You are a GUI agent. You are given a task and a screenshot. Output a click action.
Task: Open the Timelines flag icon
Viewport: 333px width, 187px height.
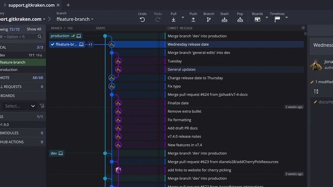click(x=277, y=20)
